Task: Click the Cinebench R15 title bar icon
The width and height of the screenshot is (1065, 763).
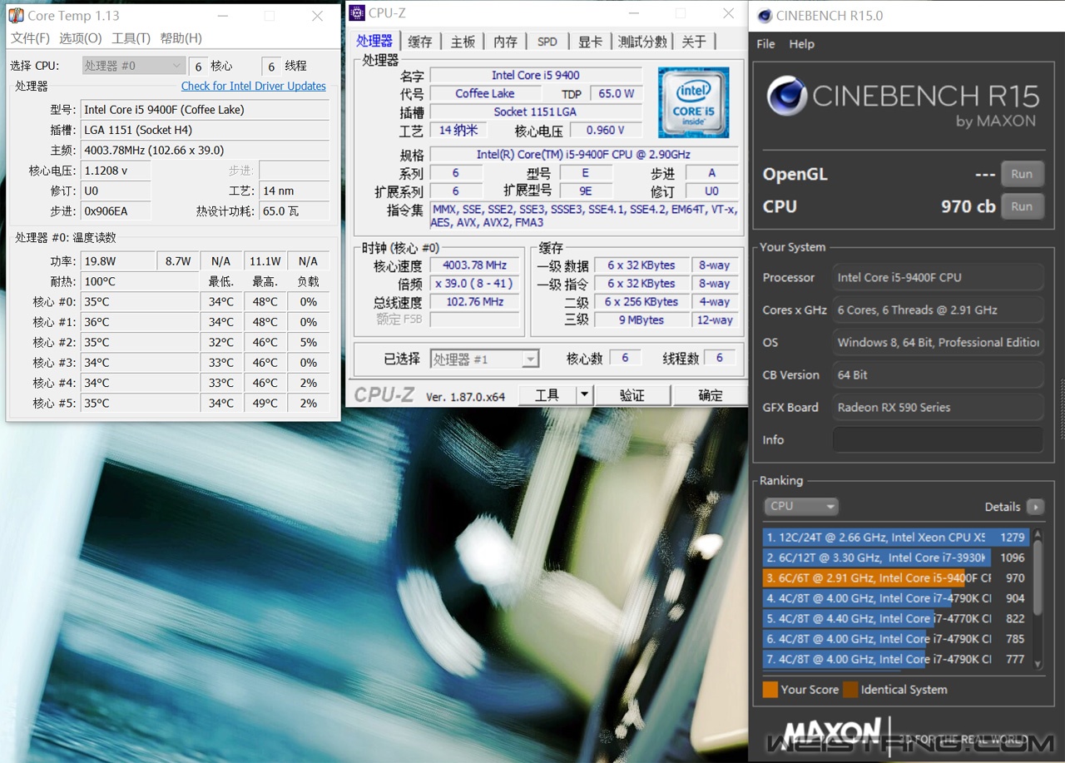Action: click(763, 15)
